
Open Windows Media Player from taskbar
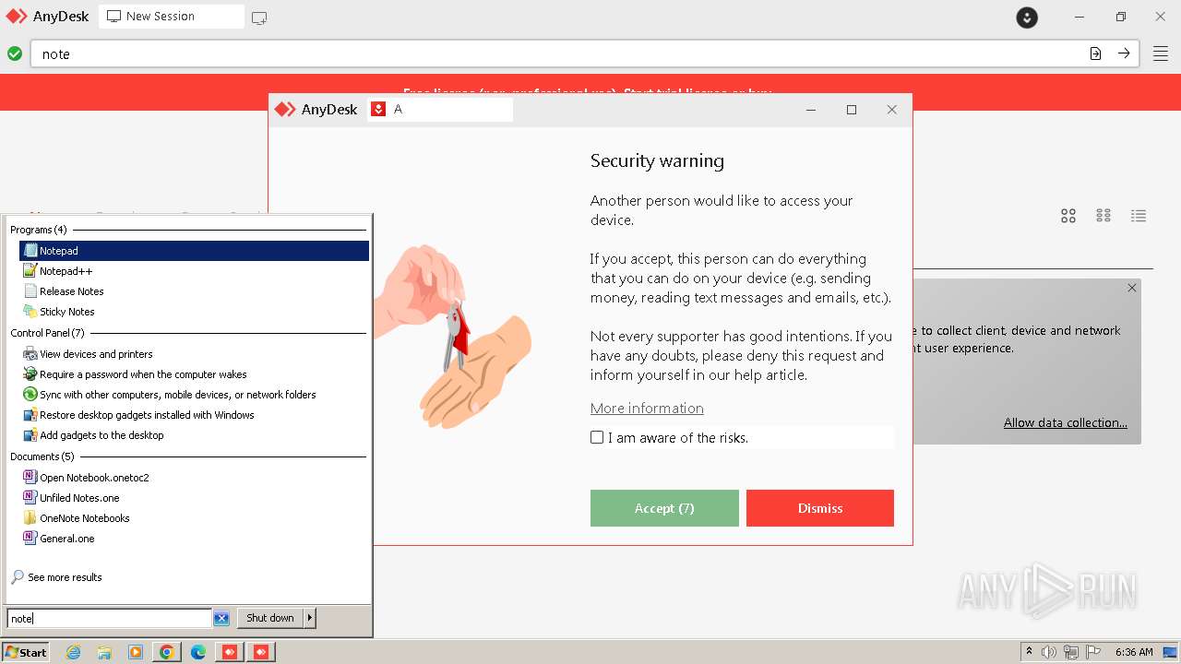[136, 652]
